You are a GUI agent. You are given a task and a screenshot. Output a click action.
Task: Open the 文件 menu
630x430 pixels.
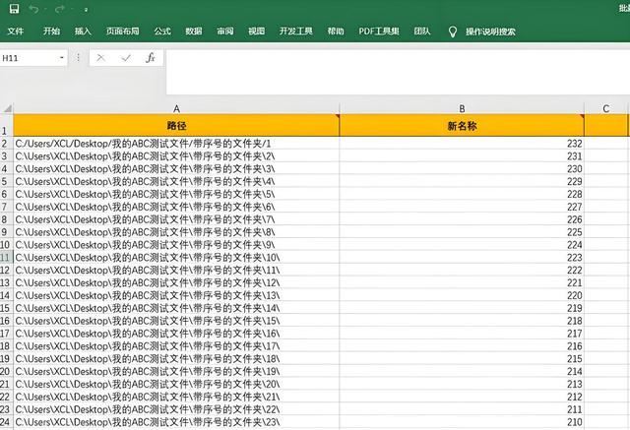[x=16, y=31]
